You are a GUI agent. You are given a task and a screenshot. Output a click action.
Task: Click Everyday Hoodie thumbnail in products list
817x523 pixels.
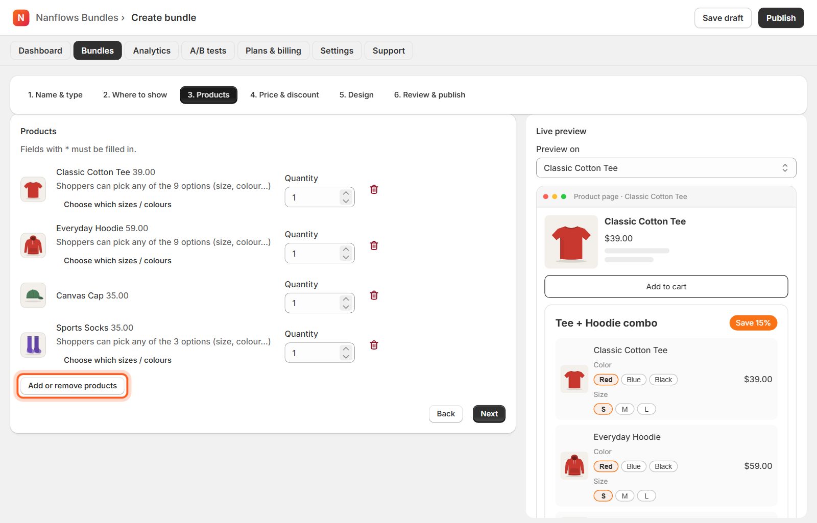pyautogui.click(x=33, y=245)
